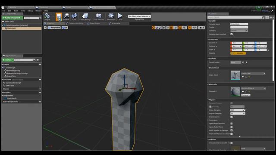
Task: Toggle the Enable Gravity checkbox
Action: point(232,117)
